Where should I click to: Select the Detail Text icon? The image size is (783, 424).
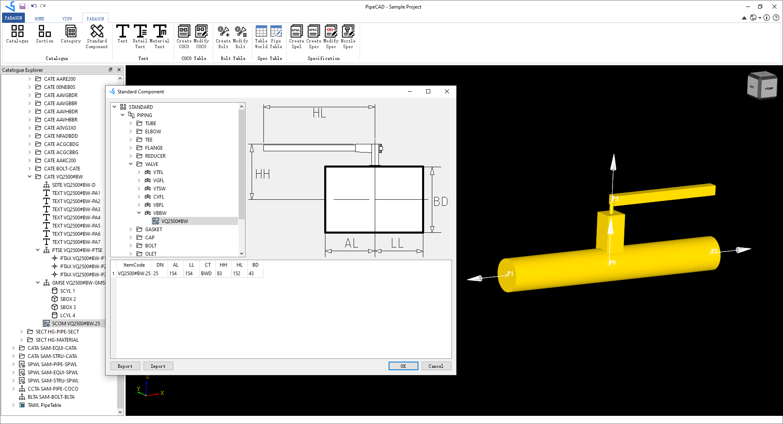[x=140, y=37]
